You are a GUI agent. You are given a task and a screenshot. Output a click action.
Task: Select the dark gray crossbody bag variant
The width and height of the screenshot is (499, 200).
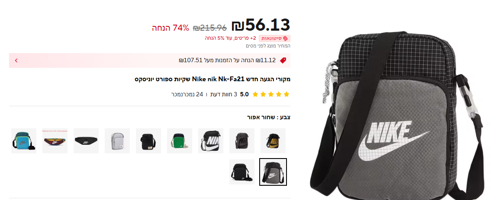[242, 141]
